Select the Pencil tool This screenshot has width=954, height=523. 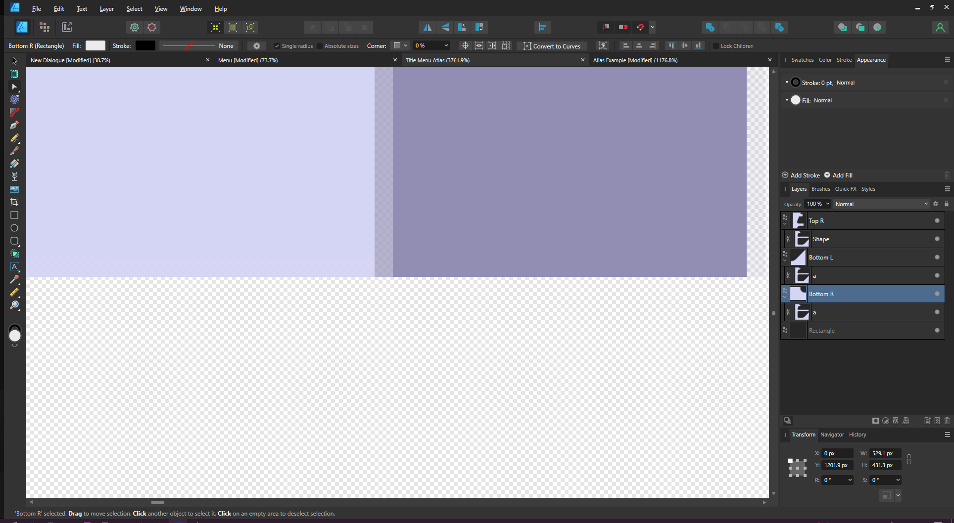14,138
